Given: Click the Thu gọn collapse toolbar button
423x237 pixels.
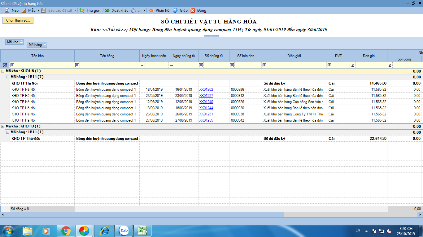Looking at the screenshot, I should coord(90,10).
